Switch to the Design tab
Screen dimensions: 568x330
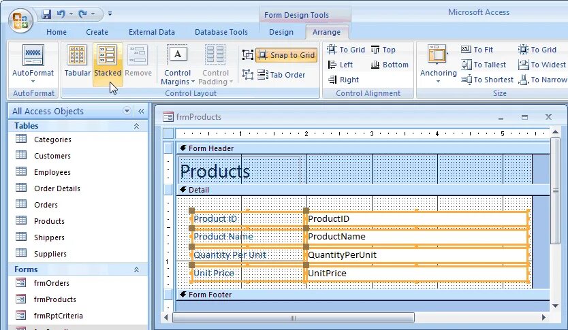pos(281,32)
